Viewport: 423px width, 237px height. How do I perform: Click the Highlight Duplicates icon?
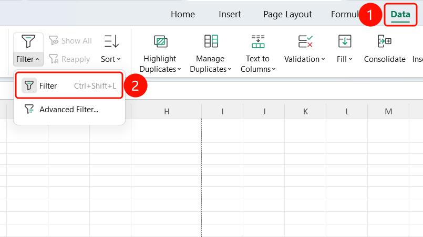[161, 41]
